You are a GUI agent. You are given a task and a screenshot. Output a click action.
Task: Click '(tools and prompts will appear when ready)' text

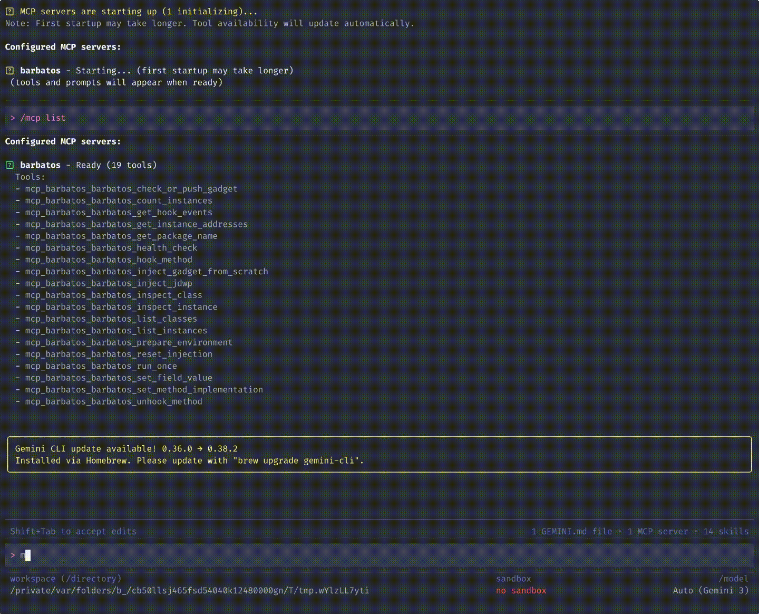116,82
